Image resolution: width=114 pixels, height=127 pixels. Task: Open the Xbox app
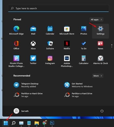(33, 45)
